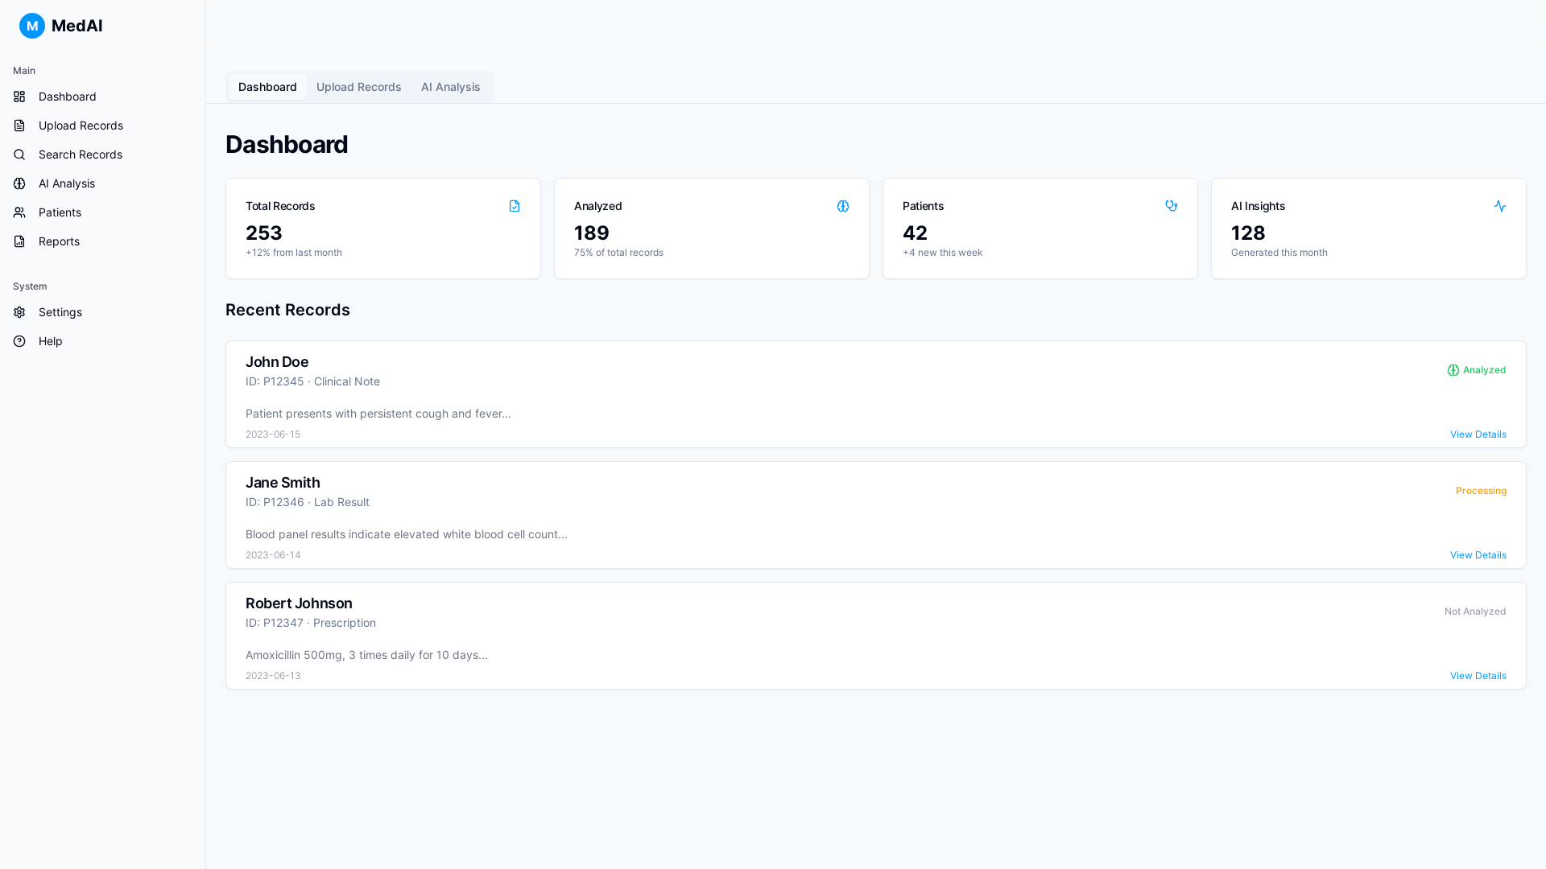Image resolution: width=1546 pixels, height=869 pixels.
Task: Click the Robert Johnson patient name
Action: (x=299, y=603)
